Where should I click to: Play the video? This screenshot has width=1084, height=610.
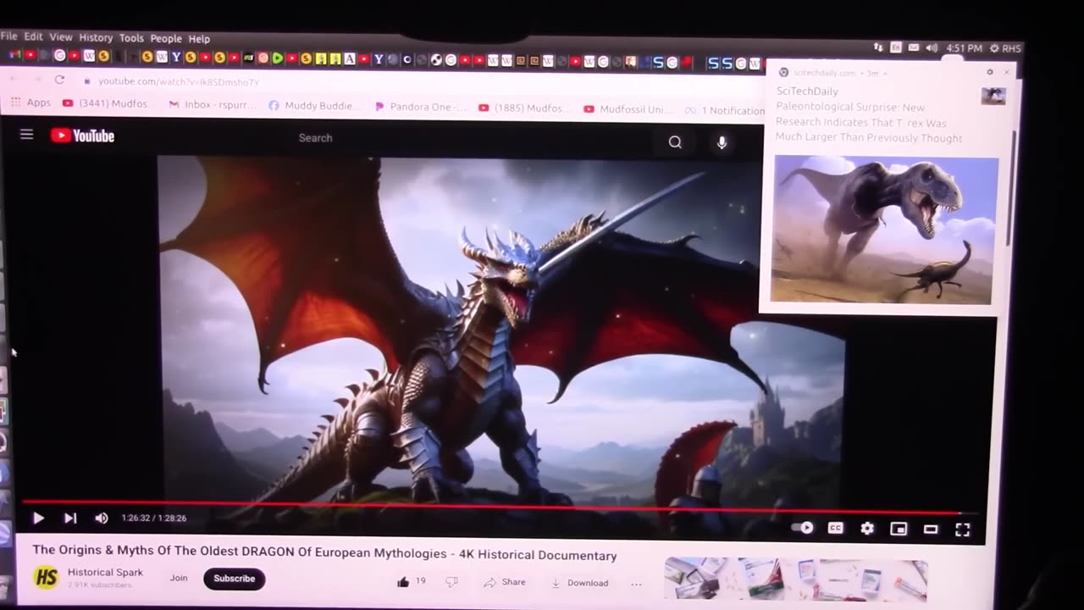38,518
